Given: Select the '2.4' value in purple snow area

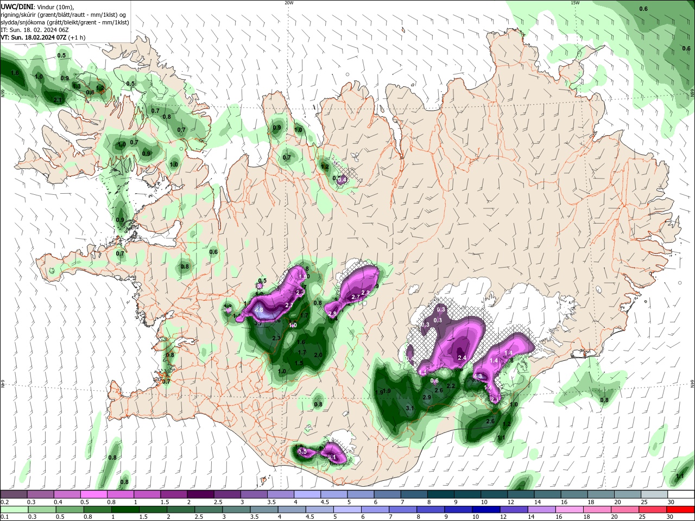Looking at the screenshot, I should click(462, 358).
